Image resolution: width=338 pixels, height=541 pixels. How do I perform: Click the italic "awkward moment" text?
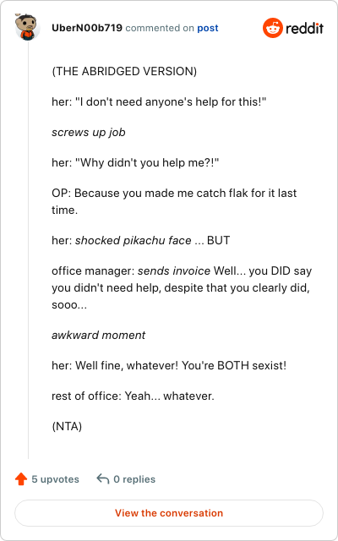[99, 335]
